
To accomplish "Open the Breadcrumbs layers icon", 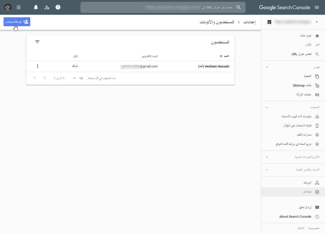I will tap(317, 135).
